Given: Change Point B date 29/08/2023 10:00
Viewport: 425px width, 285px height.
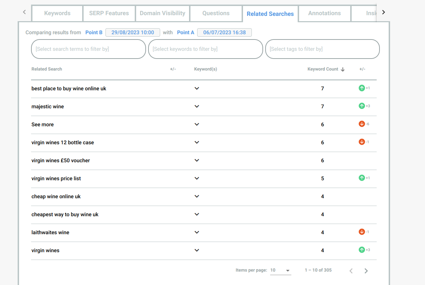Looking at the screenshot, I should (x=133, y=32).
